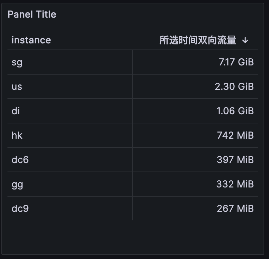Select the hk instance cell
This screenshot has width=269, height=259.
click(17, 136)
